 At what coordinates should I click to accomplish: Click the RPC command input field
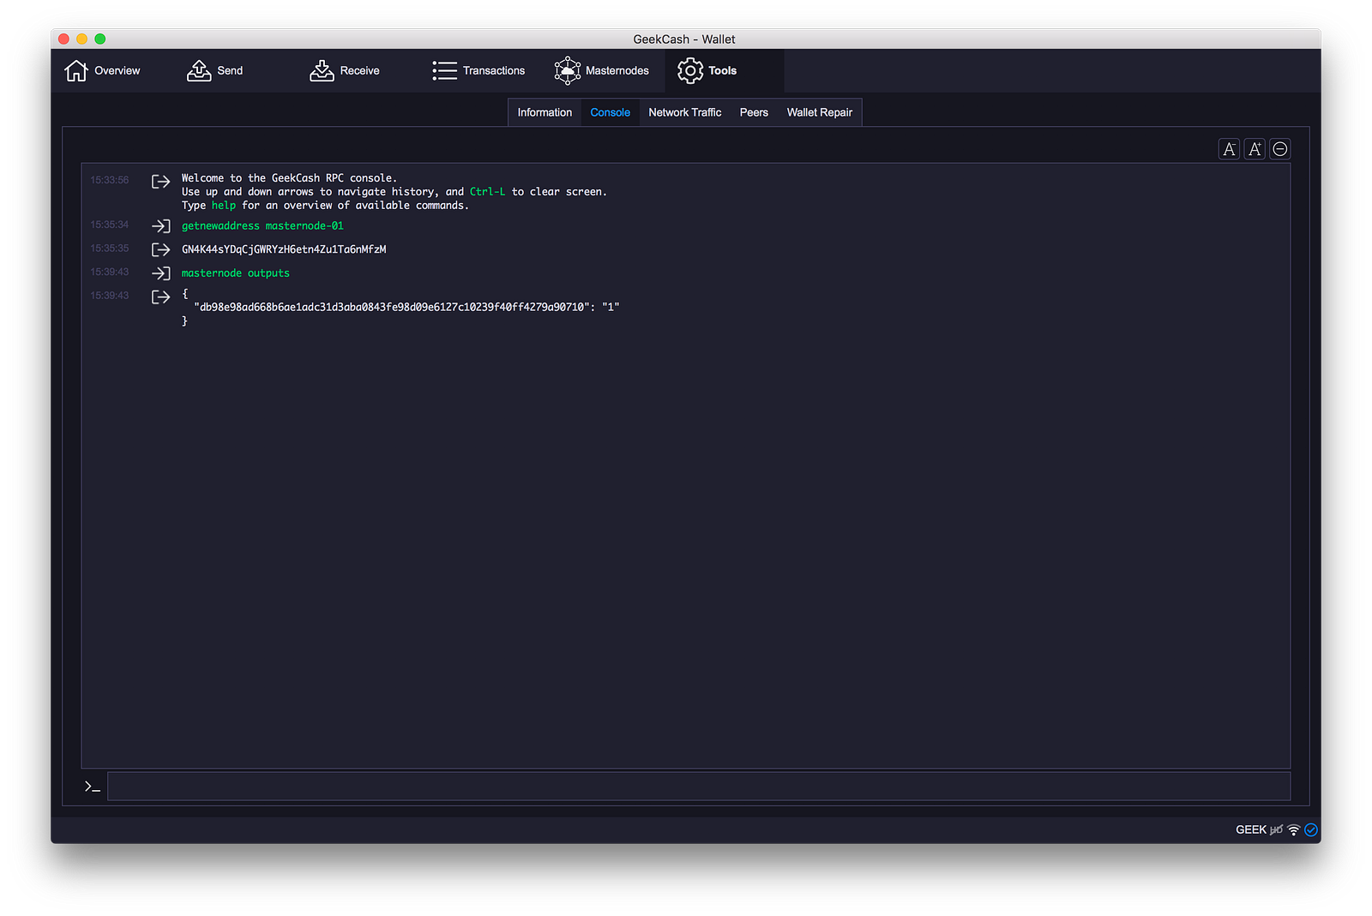click(x=699, y=786)
